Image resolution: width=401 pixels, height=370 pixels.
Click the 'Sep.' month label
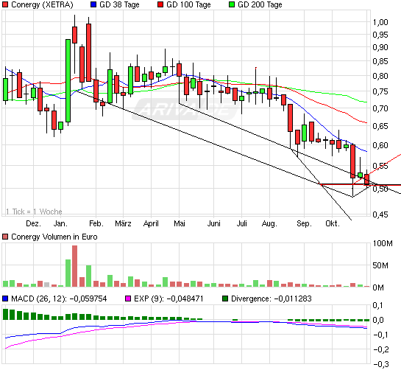pos(304,223)
